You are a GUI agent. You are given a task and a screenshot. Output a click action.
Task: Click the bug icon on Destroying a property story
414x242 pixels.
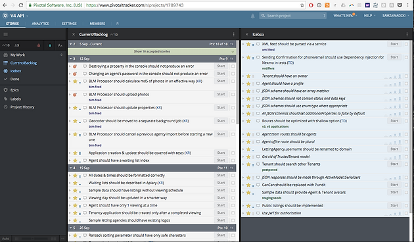(75, 66)
